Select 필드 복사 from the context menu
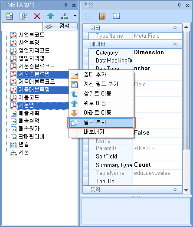The height and width of the screenshot is (227, 193). pyautogui.click(x=101, y=123)
